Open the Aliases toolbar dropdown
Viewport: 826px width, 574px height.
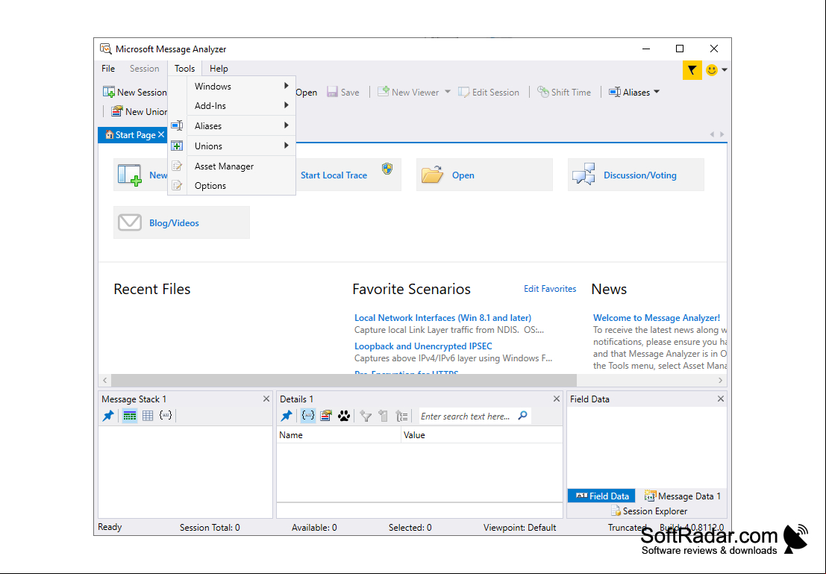(634, 93)
